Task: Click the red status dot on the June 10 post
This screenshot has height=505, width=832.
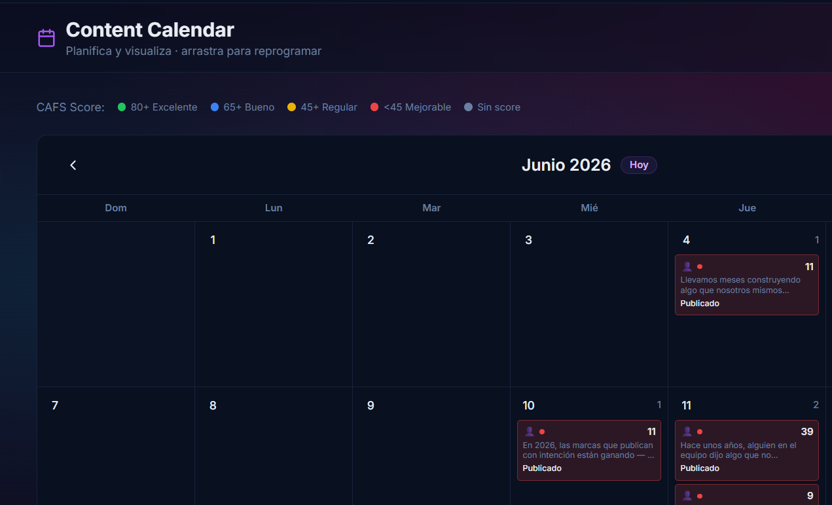Action: click(542, 432)
